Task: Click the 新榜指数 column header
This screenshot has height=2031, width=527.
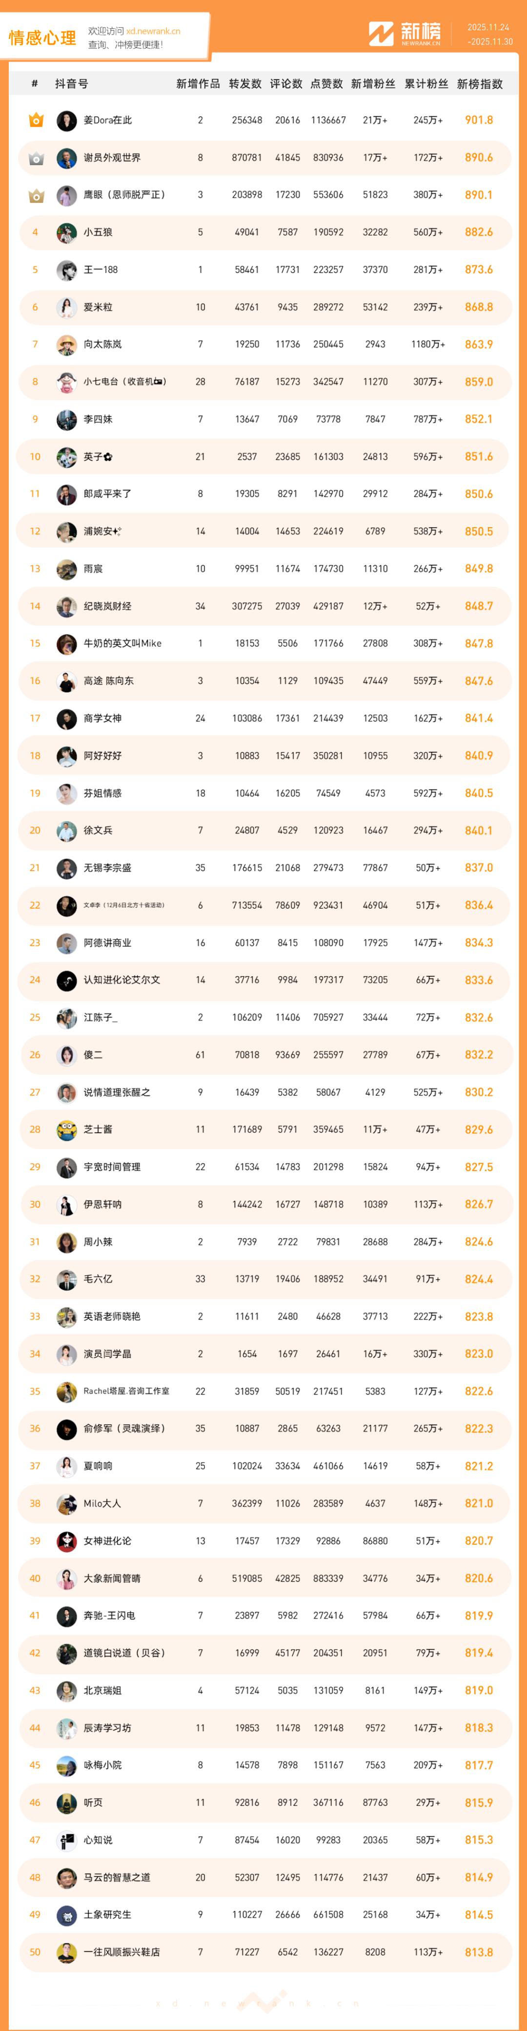Action: 479,84
